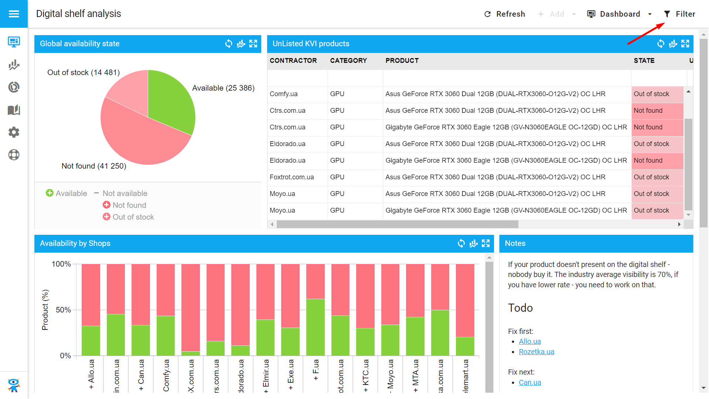Select the green Available pie slice
The width and height of the screenshot is (709, 399).
pyautogui.click(x=168, y=100)
